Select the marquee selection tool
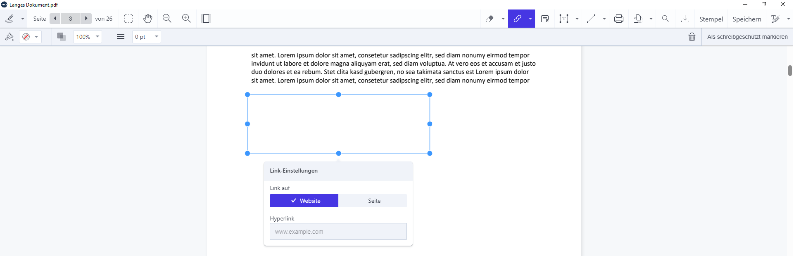 128,19
